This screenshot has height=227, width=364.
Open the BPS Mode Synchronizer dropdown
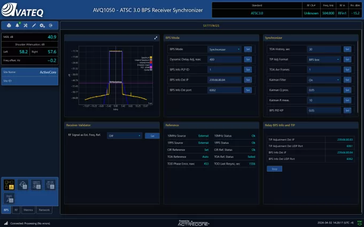[x=224, y=49]
